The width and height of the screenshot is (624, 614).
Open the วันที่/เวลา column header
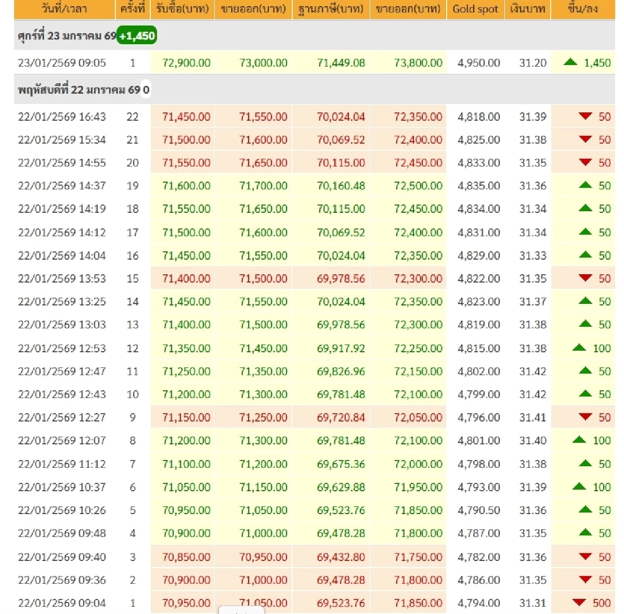point(62,9)
